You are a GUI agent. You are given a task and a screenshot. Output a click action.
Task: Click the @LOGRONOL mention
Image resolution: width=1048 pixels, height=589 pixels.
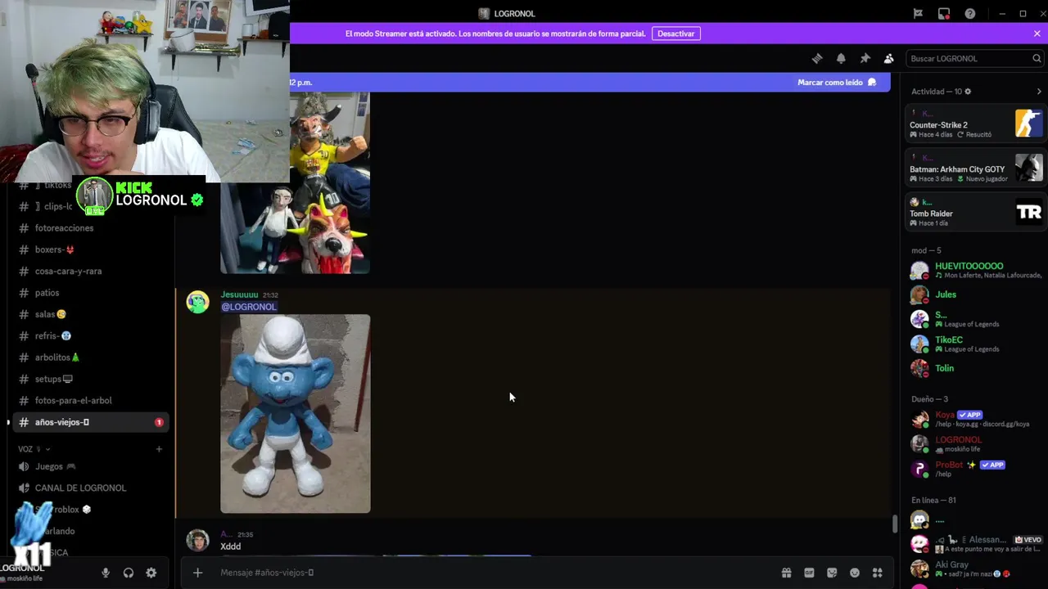pos(249,307)
